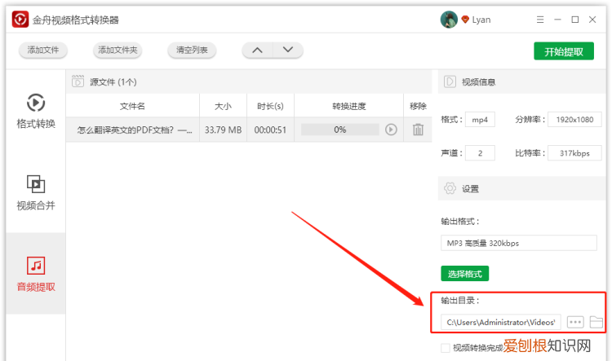The height and width of the screenshot is (361, 612).
Task: Open the hamburger menu in title bar
Action: [x=540, y=20]
